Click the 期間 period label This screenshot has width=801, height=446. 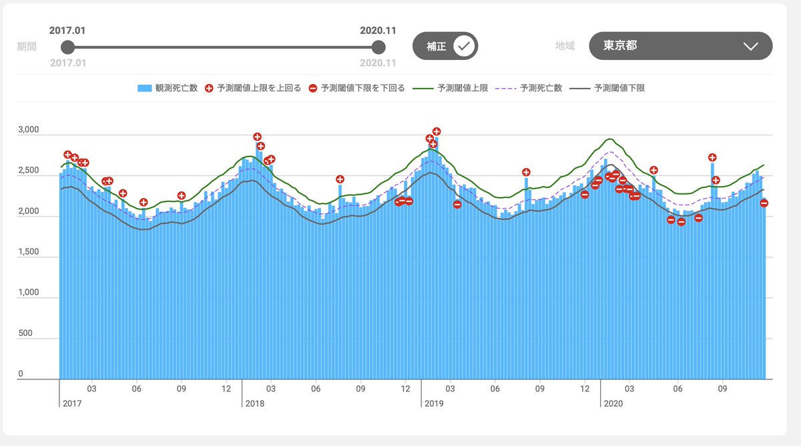click(x=27, y=47)
